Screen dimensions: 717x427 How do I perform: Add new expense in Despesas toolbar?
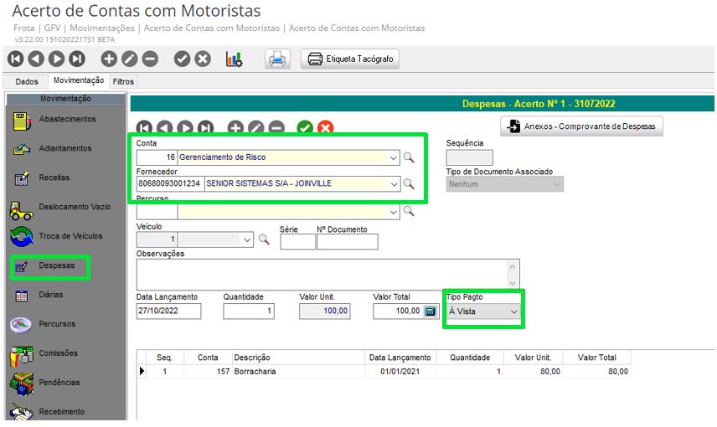[235, 127]
